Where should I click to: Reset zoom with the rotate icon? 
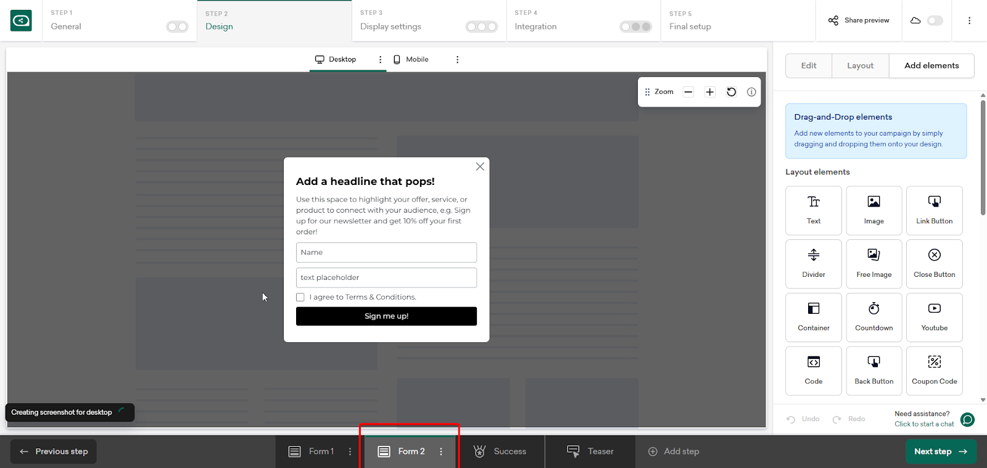[x=731, y=92]
